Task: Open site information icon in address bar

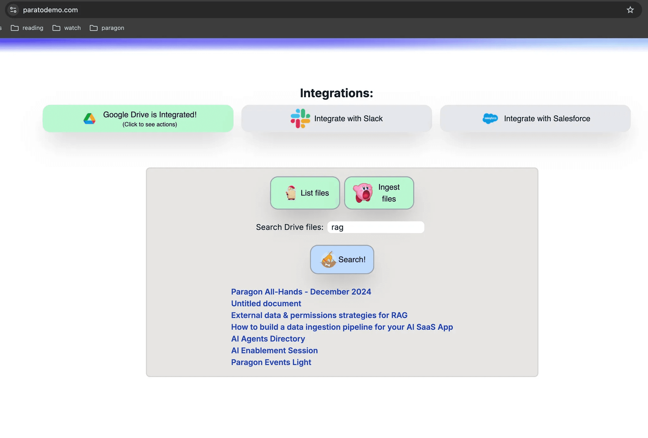Action: (13, 10)
